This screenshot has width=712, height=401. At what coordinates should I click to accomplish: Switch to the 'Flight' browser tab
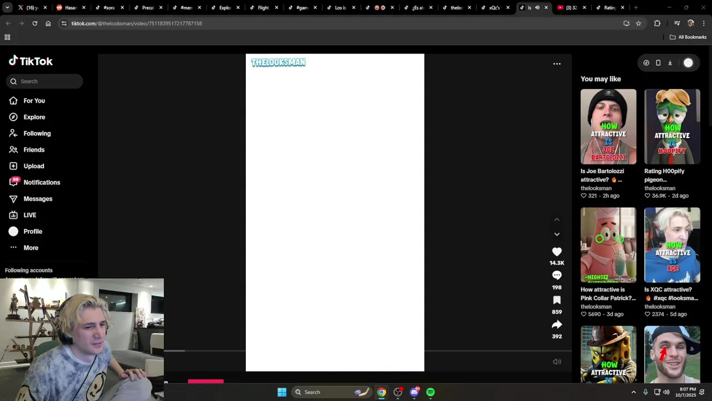[x=263, y=8]
